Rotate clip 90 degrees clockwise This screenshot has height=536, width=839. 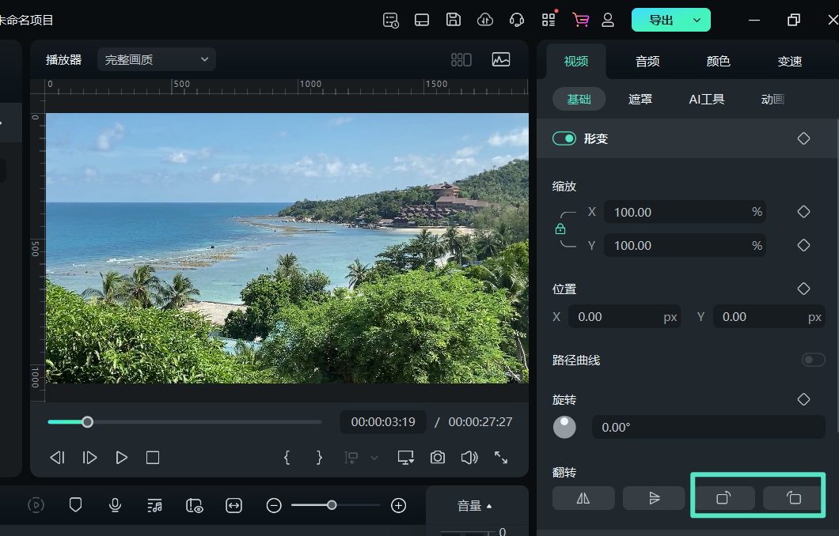pos(723,498)
